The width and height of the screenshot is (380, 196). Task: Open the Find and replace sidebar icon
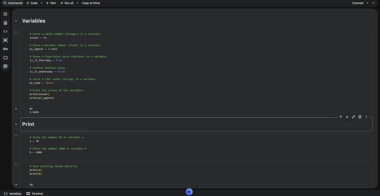coord(5,23)
